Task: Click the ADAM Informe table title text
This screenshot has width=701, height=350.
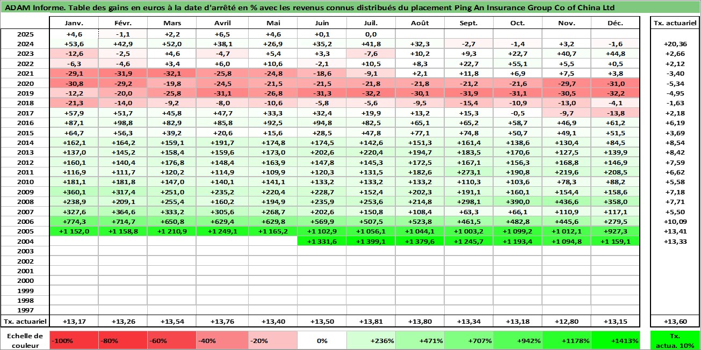Action: tap(310, 8)
